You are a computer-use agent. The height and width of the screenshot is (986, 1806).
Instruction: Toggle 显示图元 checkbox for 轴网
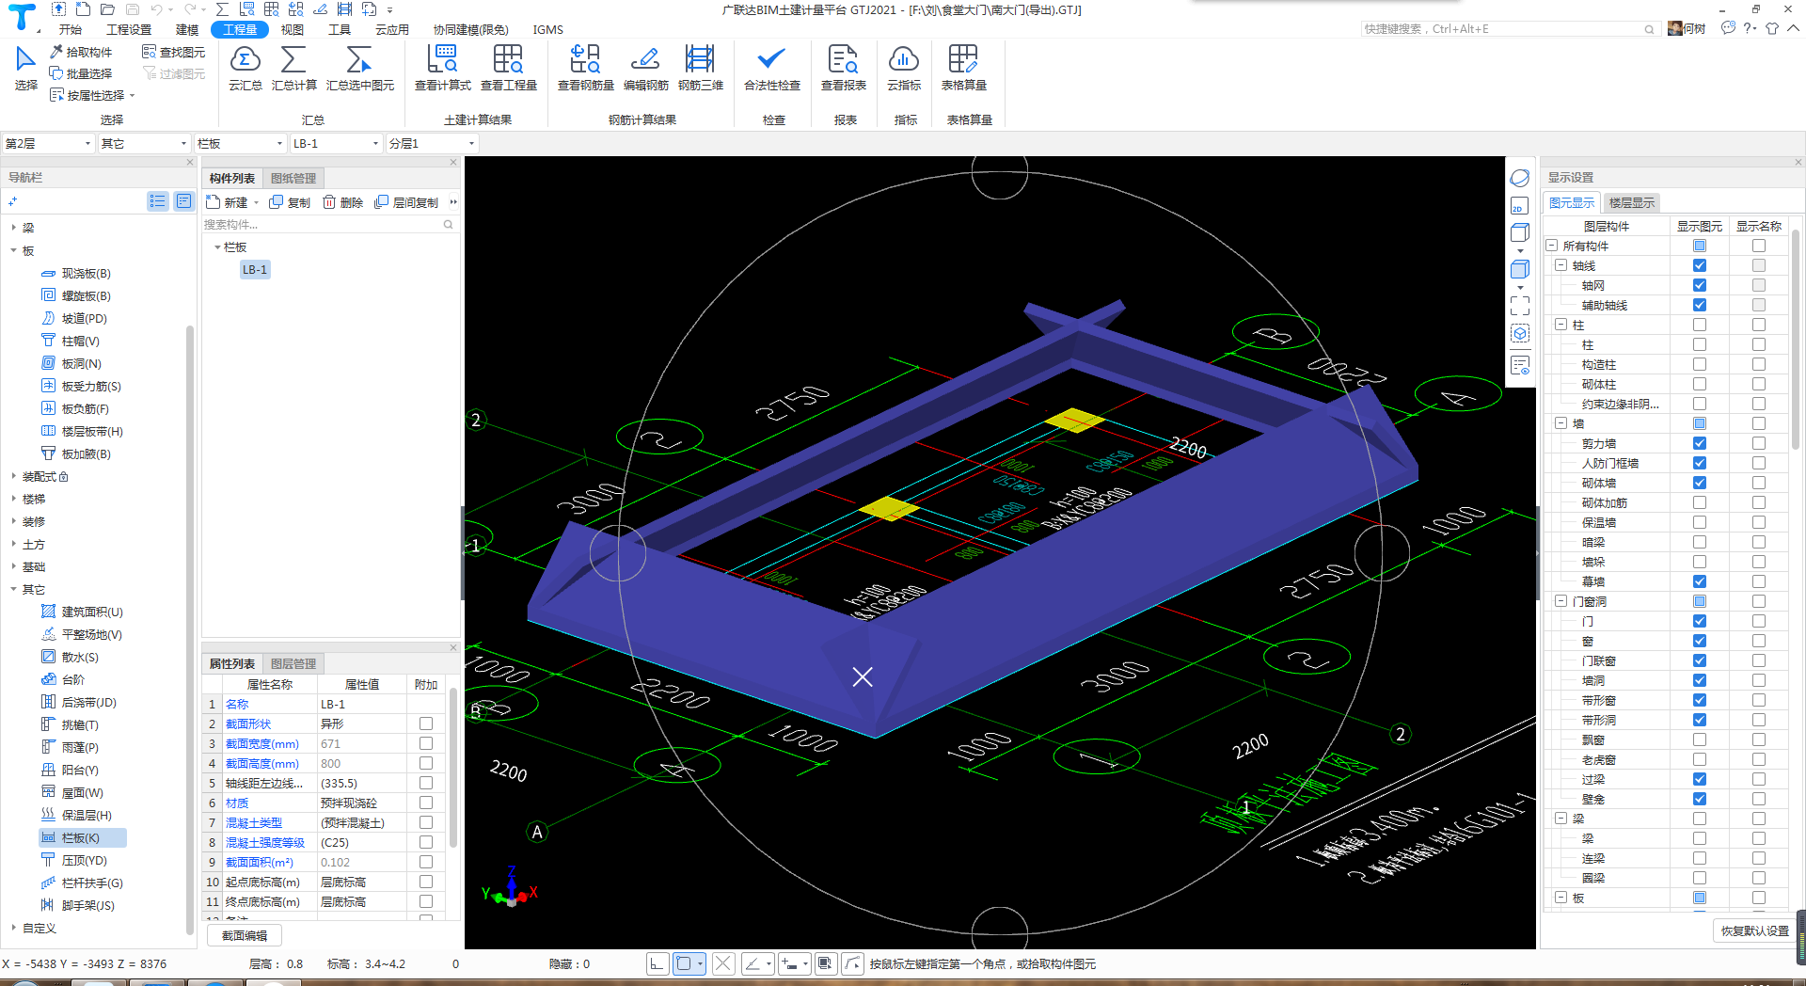coord(1699,285)
